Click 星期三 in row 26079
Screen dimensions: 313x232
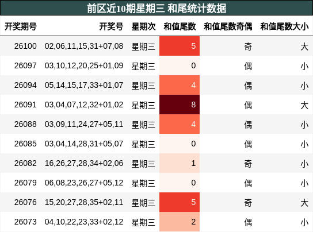coord(143,183)
